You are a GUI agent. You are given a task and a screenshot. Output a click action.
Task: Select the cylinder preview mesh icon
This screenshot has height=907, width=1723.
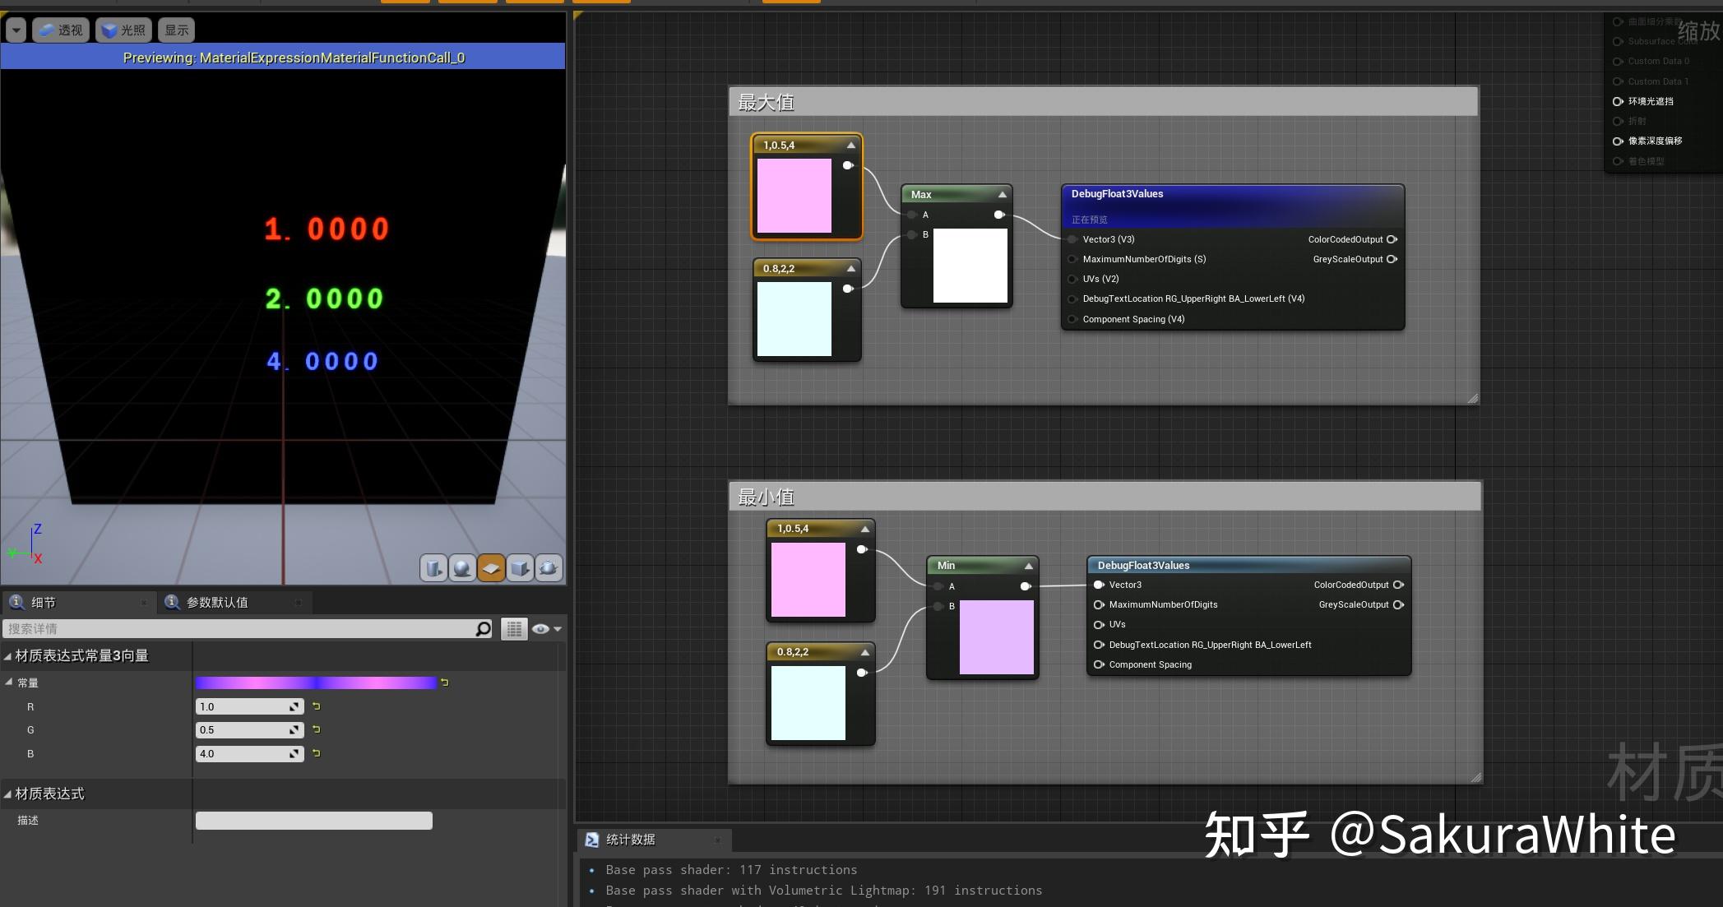click(x=434, y=567)
